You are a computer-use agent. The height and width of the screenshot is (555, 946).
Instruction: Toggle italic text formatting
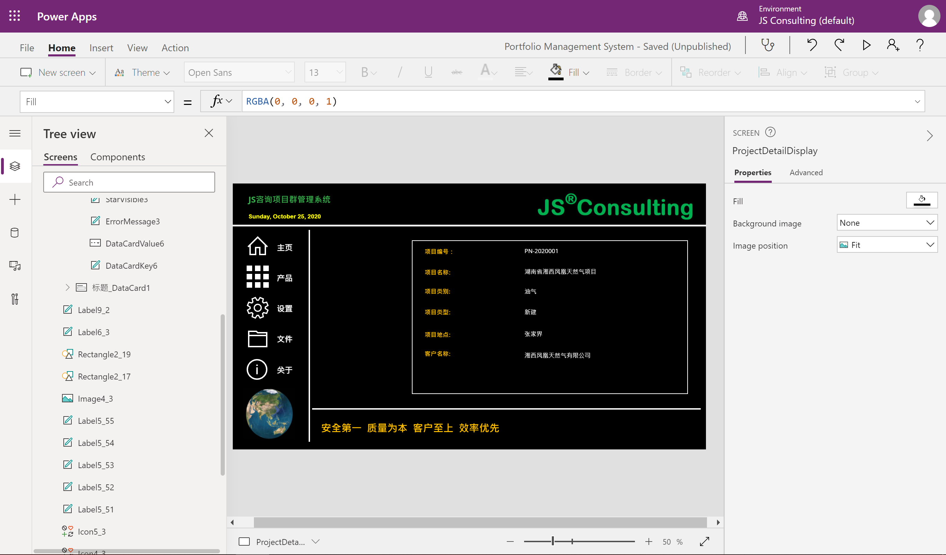(400, 72)
